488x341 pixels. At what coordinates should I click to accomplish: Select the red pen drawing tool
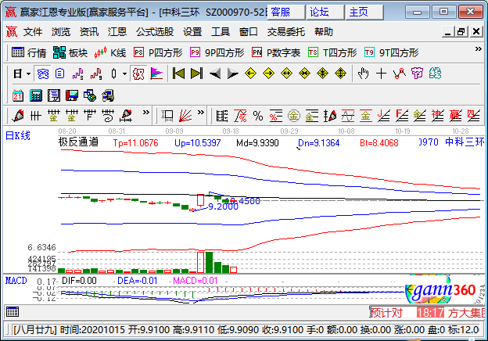18,116
